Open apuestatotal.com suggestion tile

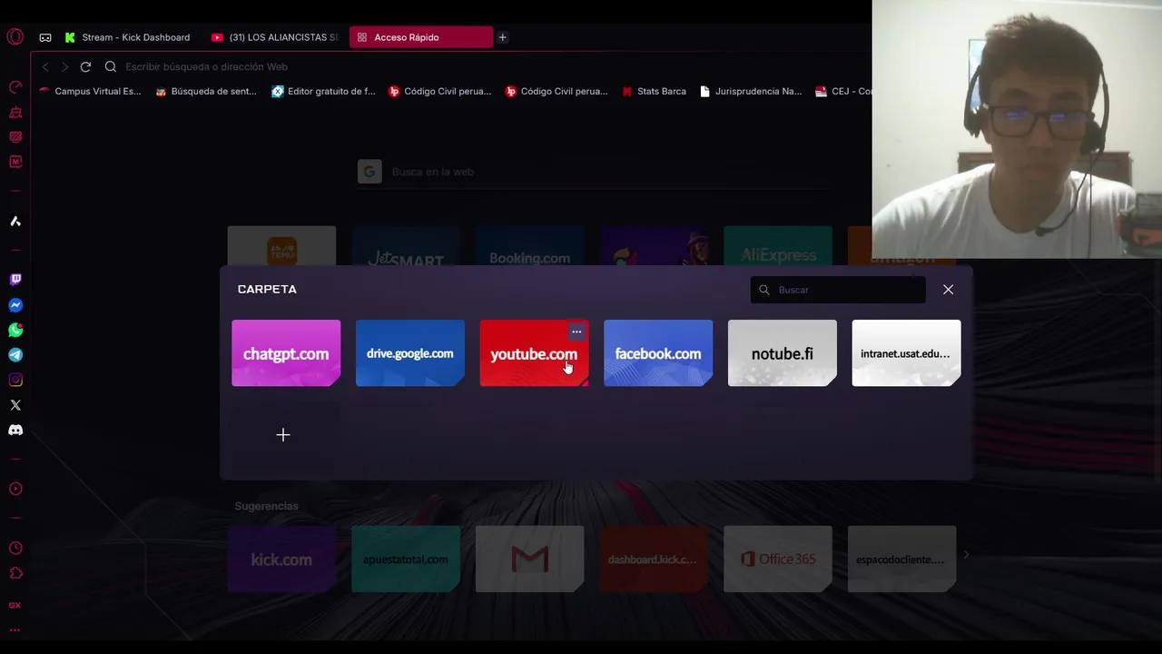(x=406, y=560)
